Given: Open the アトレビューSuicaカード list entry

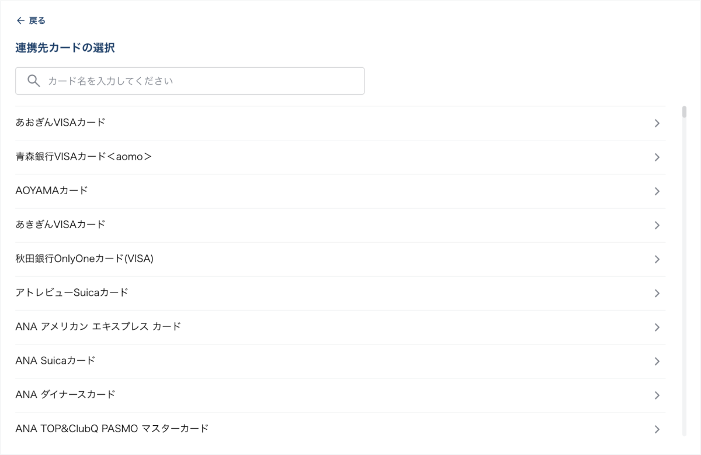Looking at the screenshot, I should pyautogui.click(x=71, y=292).
